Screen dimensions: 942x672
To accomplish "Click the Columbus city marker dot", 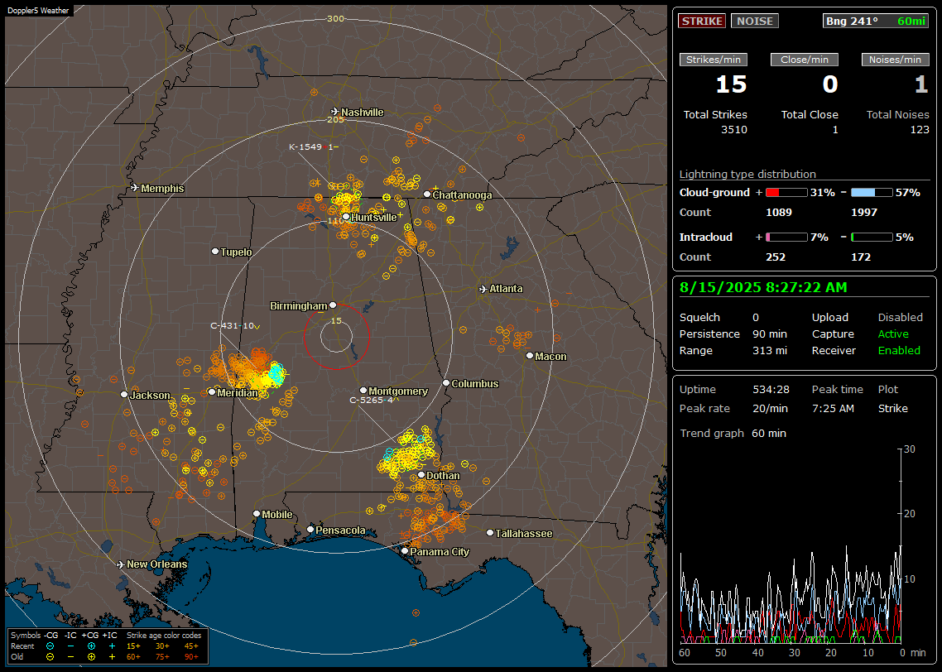I will tap(446, 382).
